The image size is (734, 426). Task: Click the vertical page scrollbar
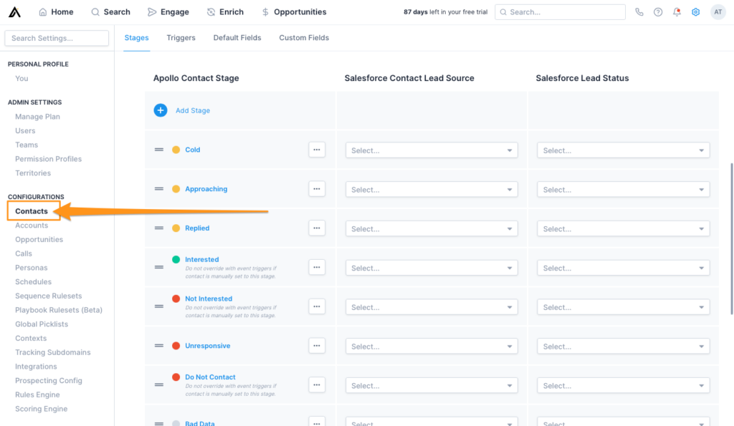(x=732, y=238)
